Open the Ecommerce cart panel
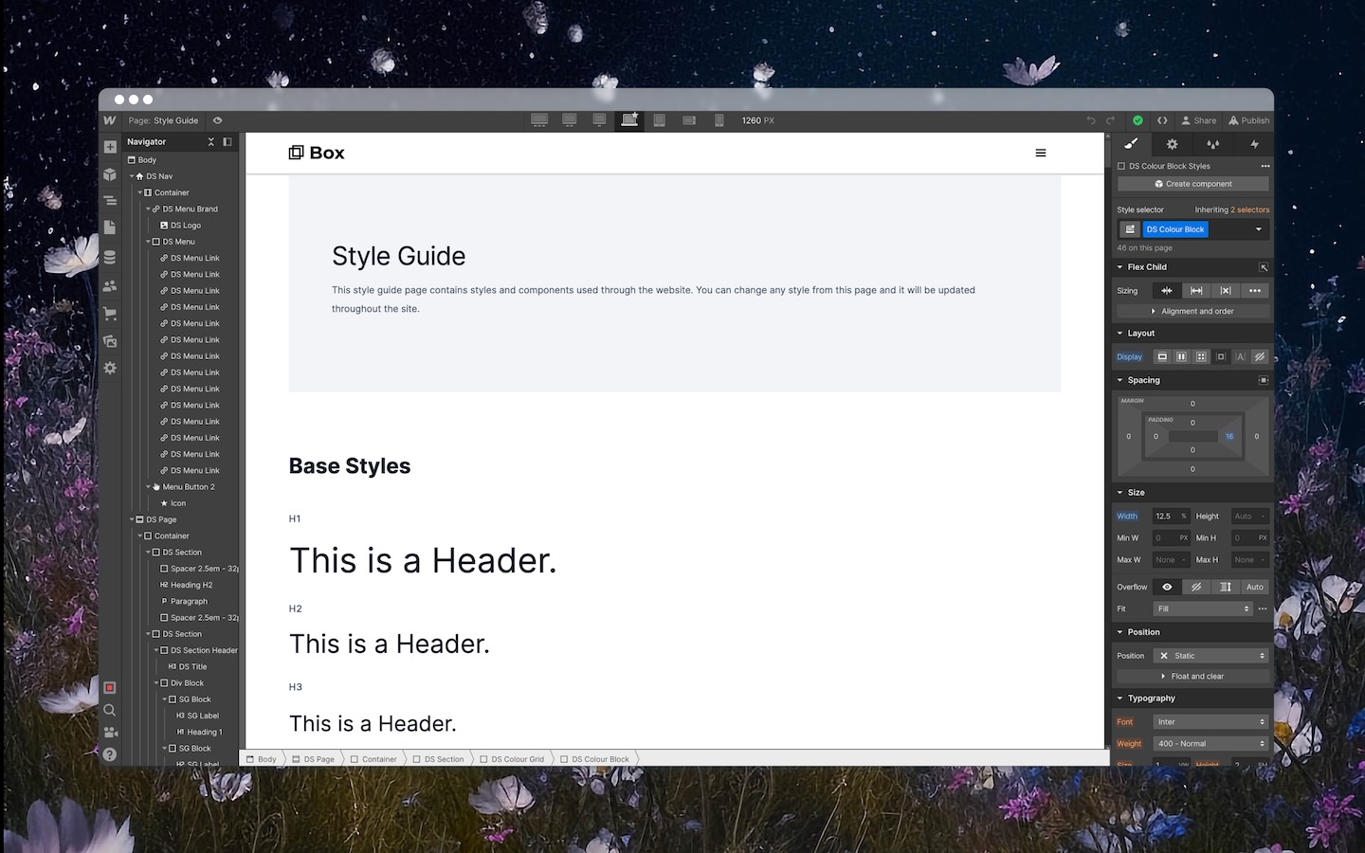This screenshot has width=1365, height=853. coord(110,313)
